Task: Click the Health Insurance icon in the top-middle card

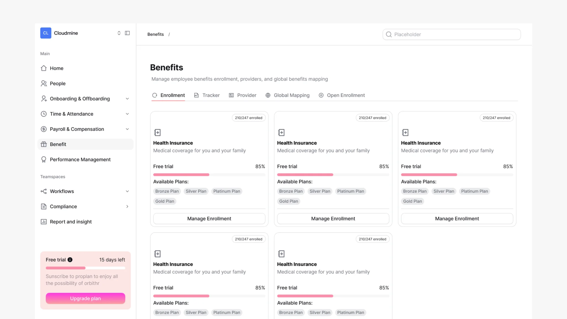Action: pos(281,132)
